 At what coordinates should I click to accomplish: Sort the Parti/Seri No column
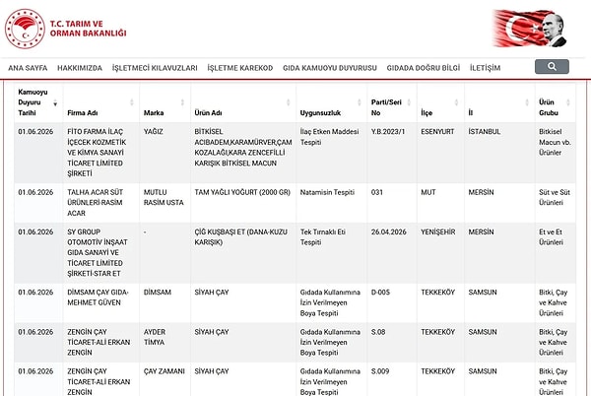pyautogui.click(x=409, y=102)
